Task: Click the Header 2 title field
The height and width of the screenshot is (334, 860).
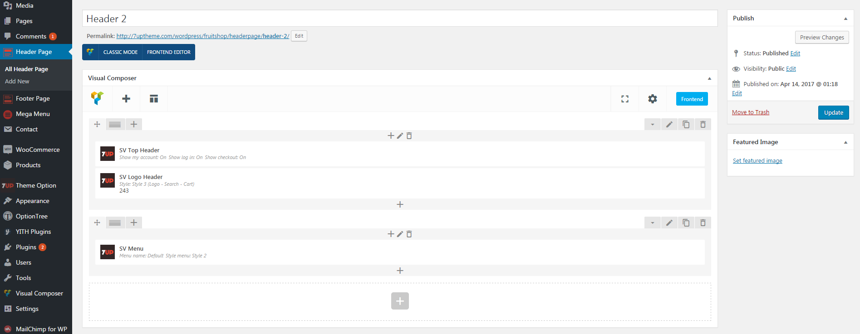Action: coord(400,19)
